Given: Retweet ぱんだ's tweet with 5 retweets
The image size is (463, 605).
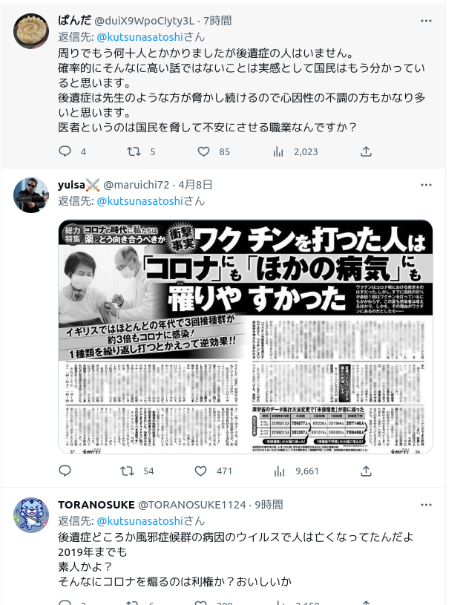Looking at the screenshot, I should [x=134, y=151].
